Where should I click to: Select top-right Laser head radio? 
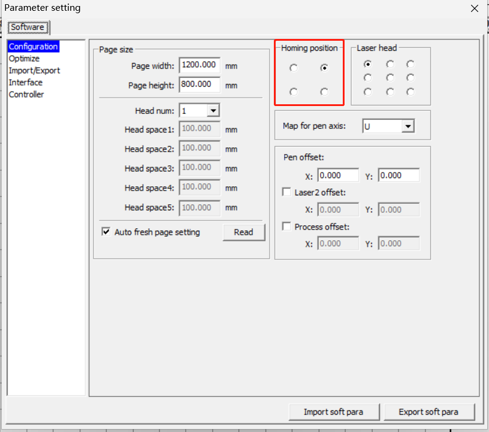[410, 64]
